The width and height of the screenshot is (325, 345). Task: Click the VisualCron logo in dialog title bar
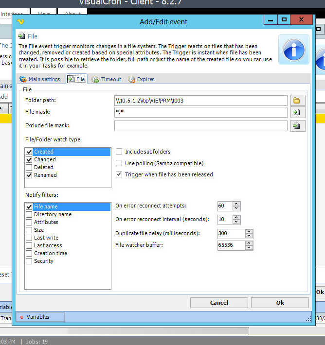coord(20,21)
